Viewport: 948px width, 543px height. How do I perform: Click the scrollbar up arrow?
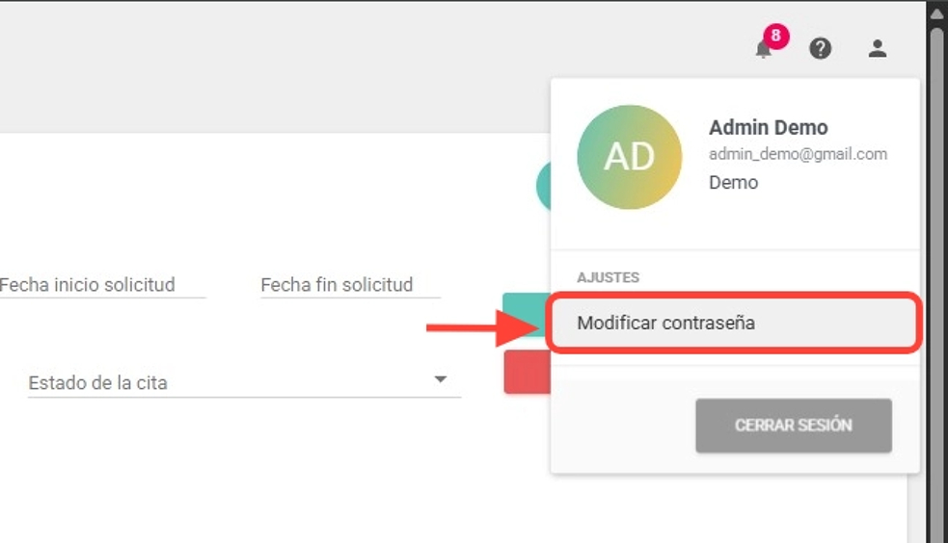point(936,13)
